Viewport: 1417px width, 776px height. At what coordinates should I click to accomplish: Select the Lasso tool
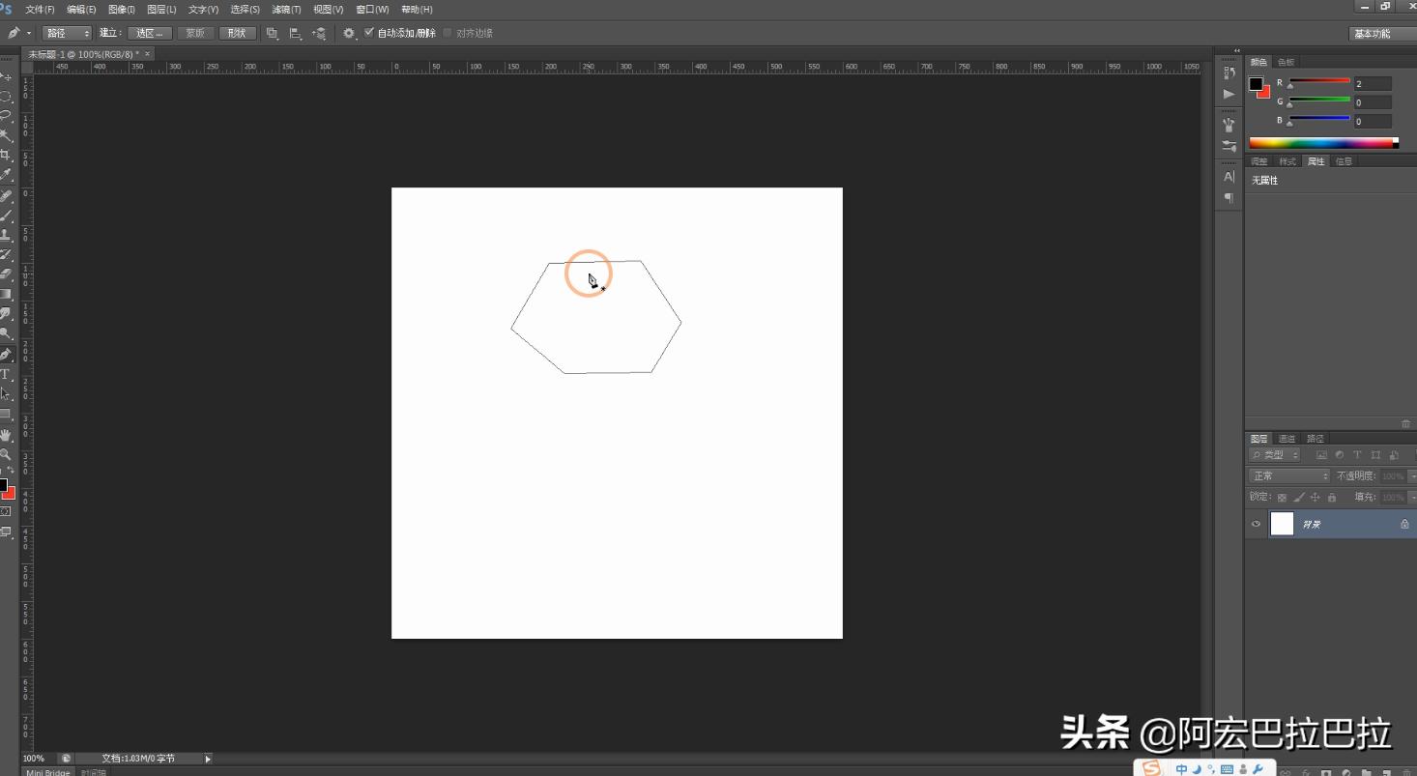pos(8,113)
